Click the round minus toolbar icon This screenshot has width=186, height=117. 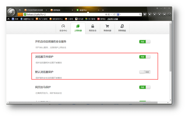pyautogui.click(x=169, y=14)
